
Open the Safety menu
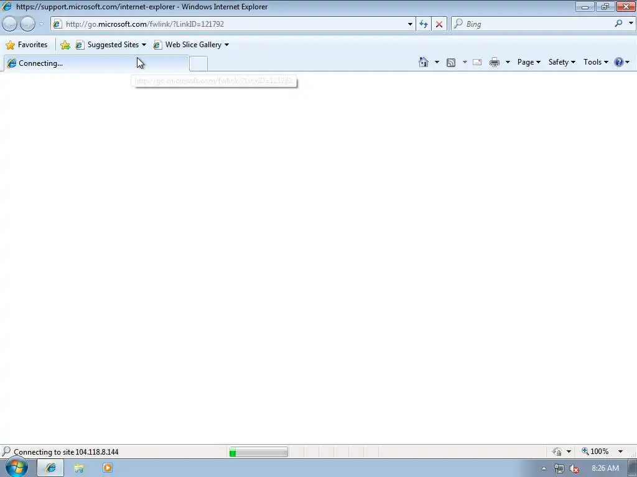click(x=562, y=62)
